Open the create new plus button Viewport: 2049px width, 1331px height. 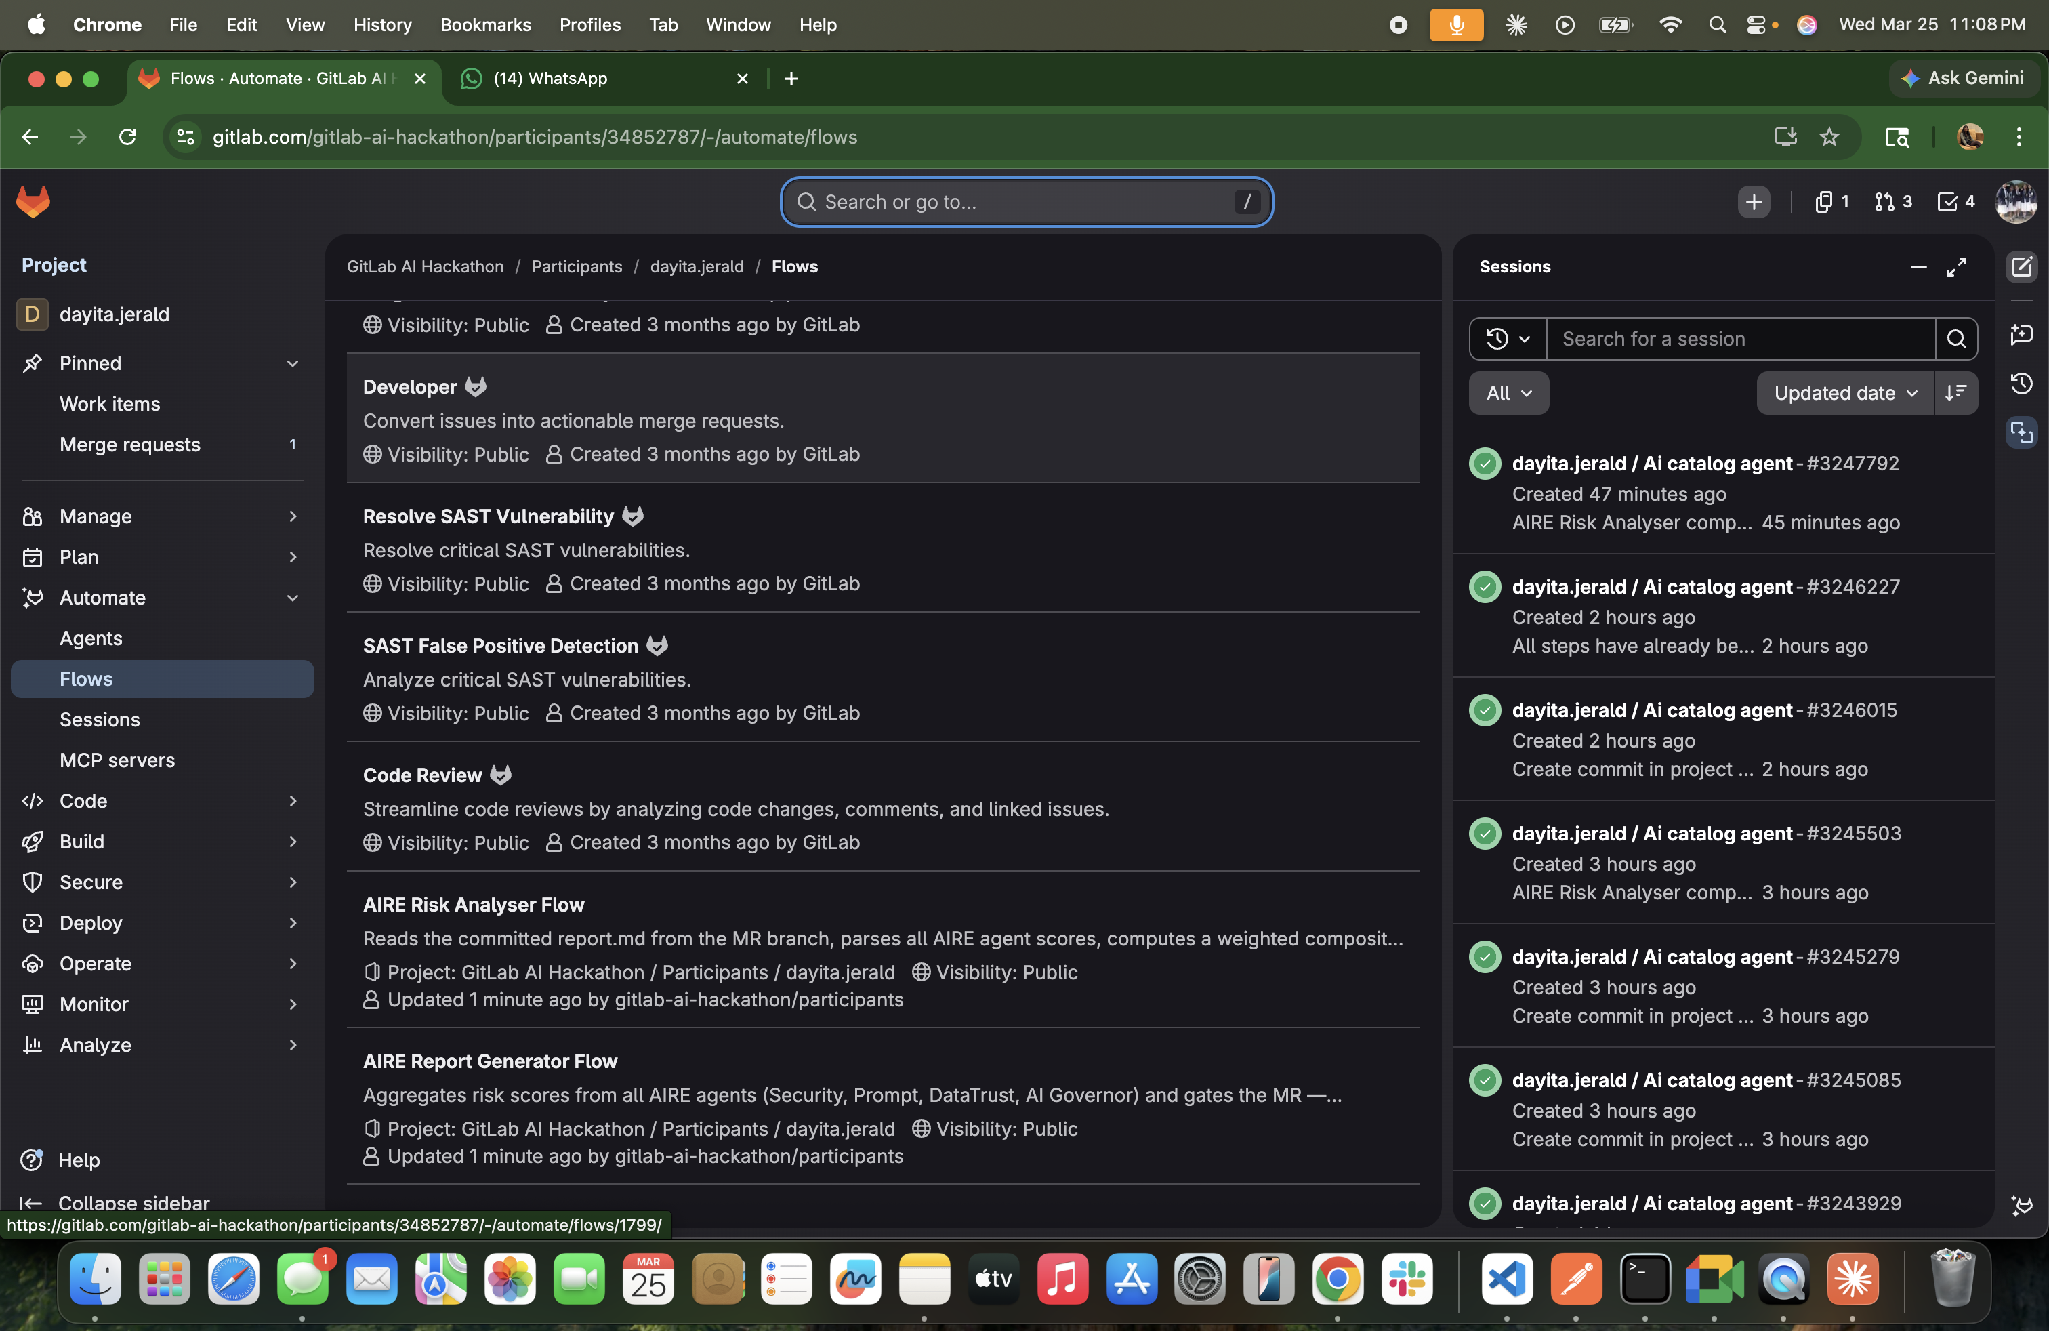(x=1753, y=201)
